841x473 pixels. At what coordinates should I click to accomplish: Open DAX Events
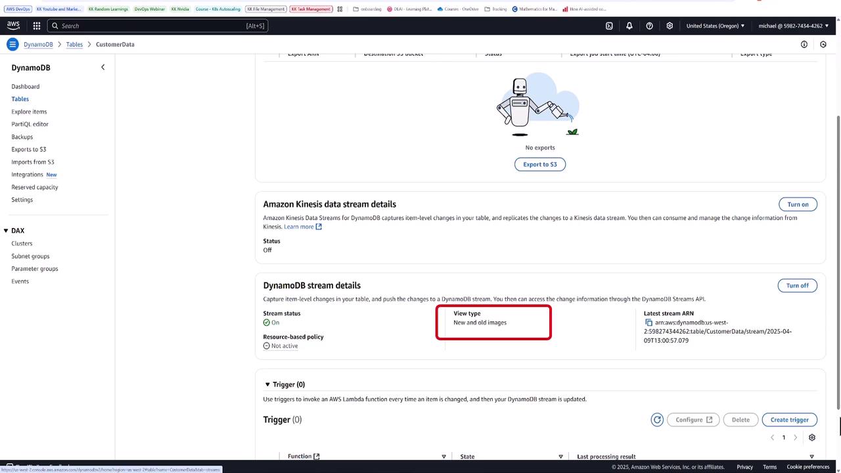(x=20, y=281)
